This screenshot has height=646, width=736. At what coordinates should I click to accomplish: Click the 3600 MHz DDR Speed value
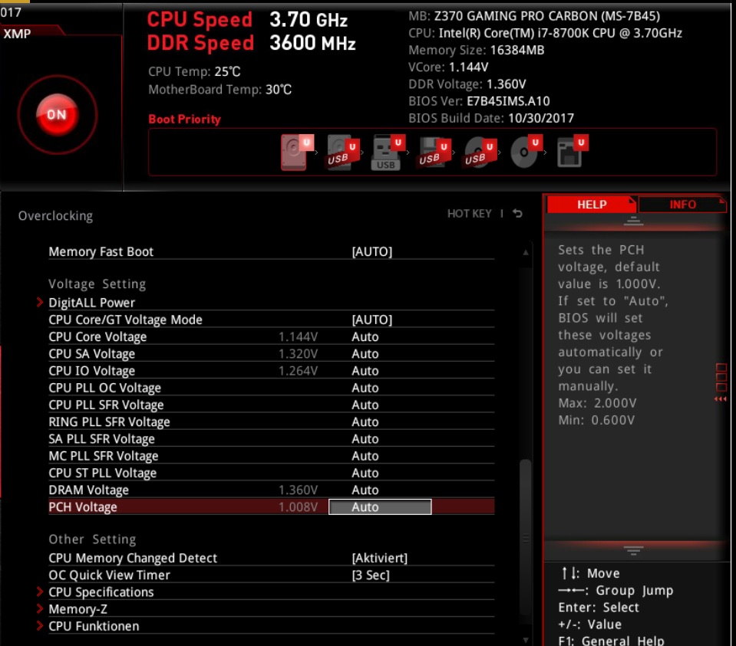312,43
